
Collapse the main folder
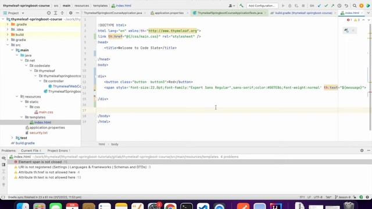point(12,50)
